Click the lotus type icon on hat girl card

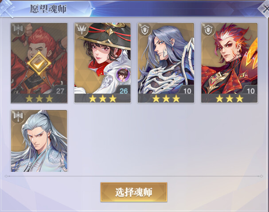pyautogui.click(x=82, y=30)
